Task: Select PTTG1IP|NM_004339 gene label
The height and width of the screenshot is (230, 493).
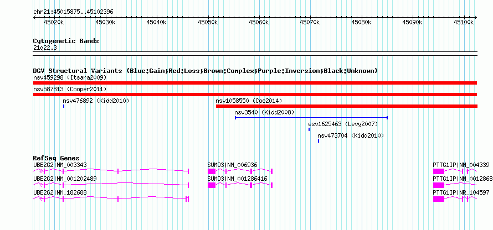Action: pos(461,165)
